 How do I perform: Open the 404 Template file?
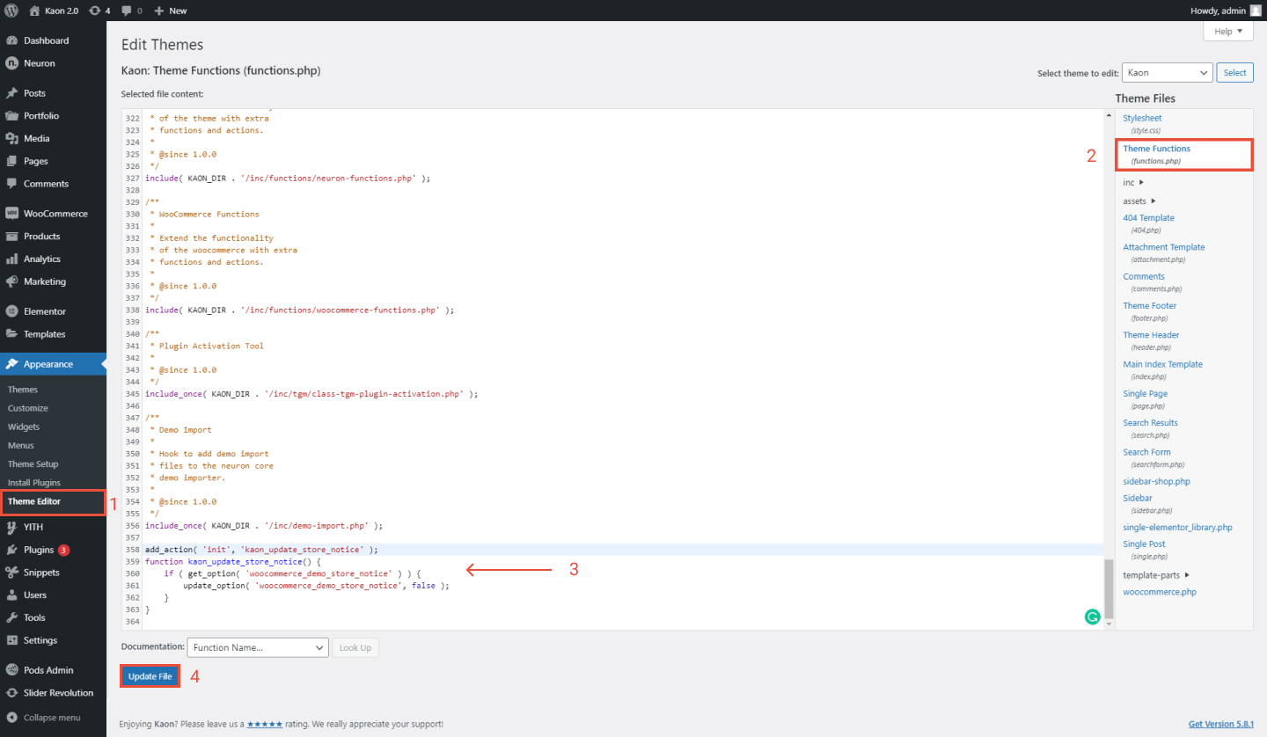click(1148, 218)
